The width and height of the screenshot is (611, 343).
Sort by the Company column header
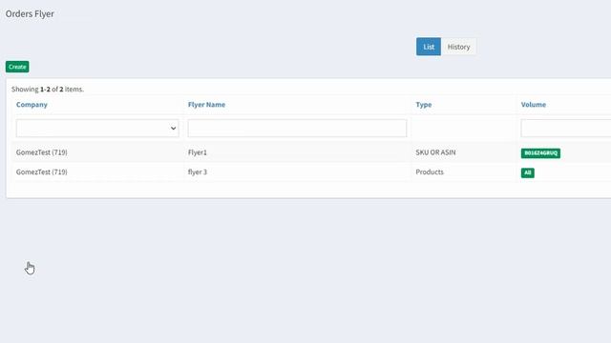tap(32, 105)
